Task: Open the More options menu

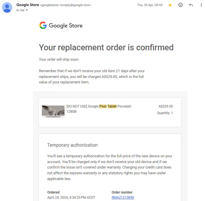Action: 201,5
